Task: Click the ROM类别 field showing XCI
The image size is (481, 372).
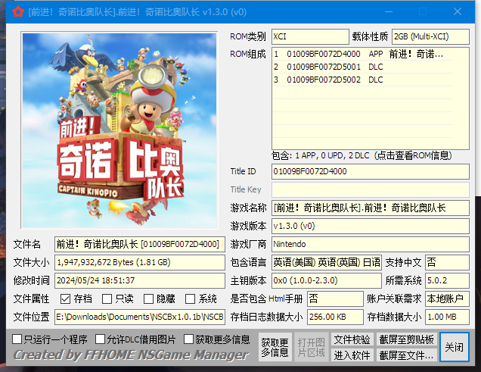Action: (x=310, y=36)
